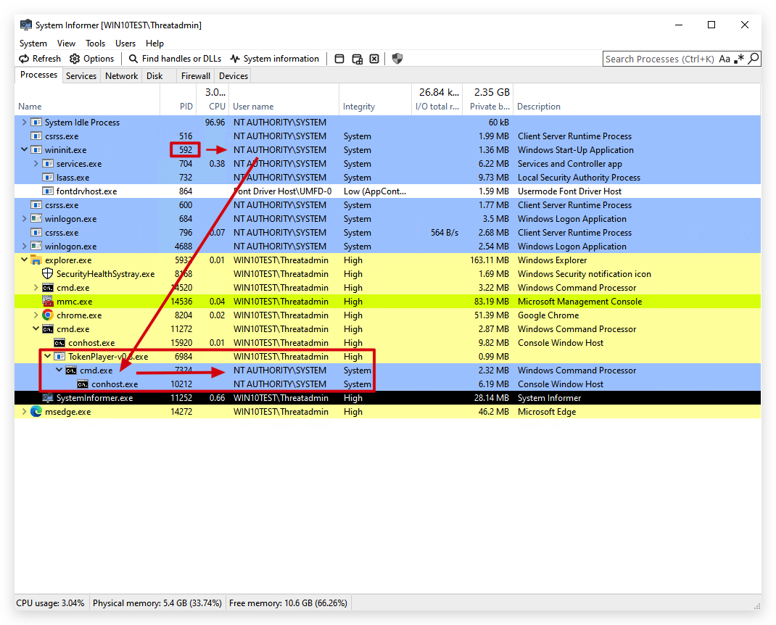Click console icon of conhost.exe 15920
The image size is (776, 625).
pos(59,343)
